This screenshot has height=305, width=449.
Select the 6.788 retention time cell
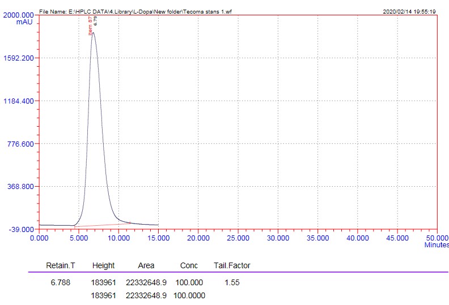[60, 282]
